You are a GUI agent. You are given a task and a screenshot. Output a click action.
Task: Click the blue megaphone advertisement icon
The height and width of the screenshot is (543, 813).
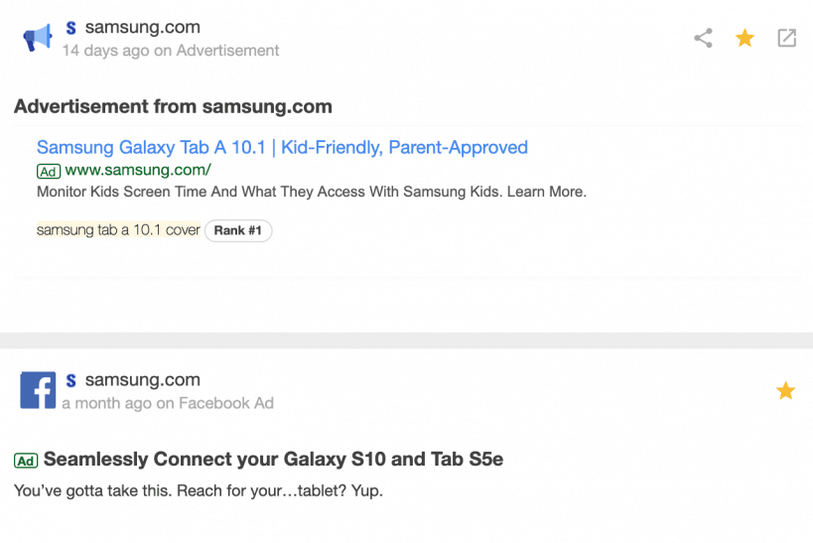click(x=38, y=38)
